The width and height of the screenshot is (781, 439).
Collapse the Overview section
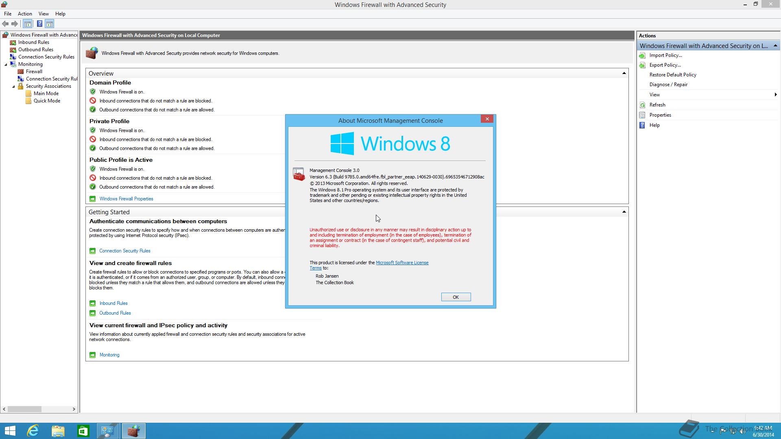[x=624, y=73]
